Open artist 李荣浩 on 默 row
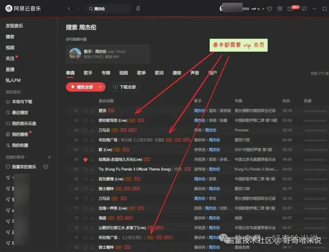This screenshot has height=252, width=329. tap(199, 150)
